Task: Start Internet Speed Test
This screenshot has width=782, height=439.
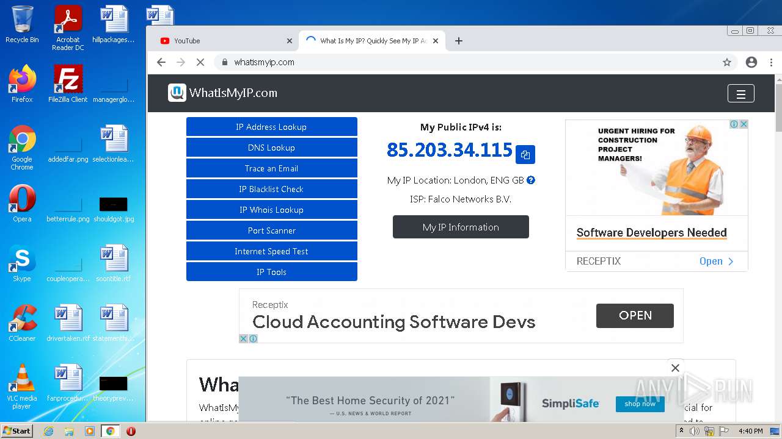Action: tap(272, 251)
